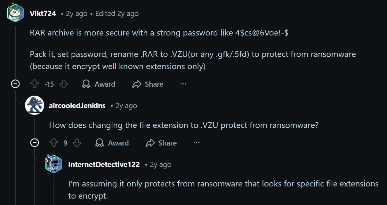This screenshot has height=205, width=387.
Task: Open more options on Vikt724's comment
Action: [x=183, y=84]
